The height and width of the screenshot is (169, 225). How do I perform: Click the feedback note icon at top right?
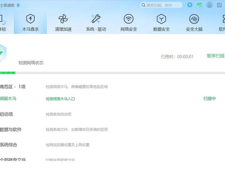click(x=219, y=5)
